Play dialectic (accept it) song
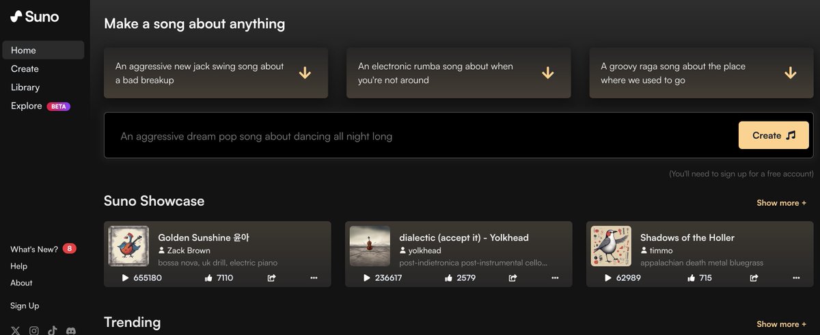This screenshot has height=335, width=820. [x=366, y=278]
